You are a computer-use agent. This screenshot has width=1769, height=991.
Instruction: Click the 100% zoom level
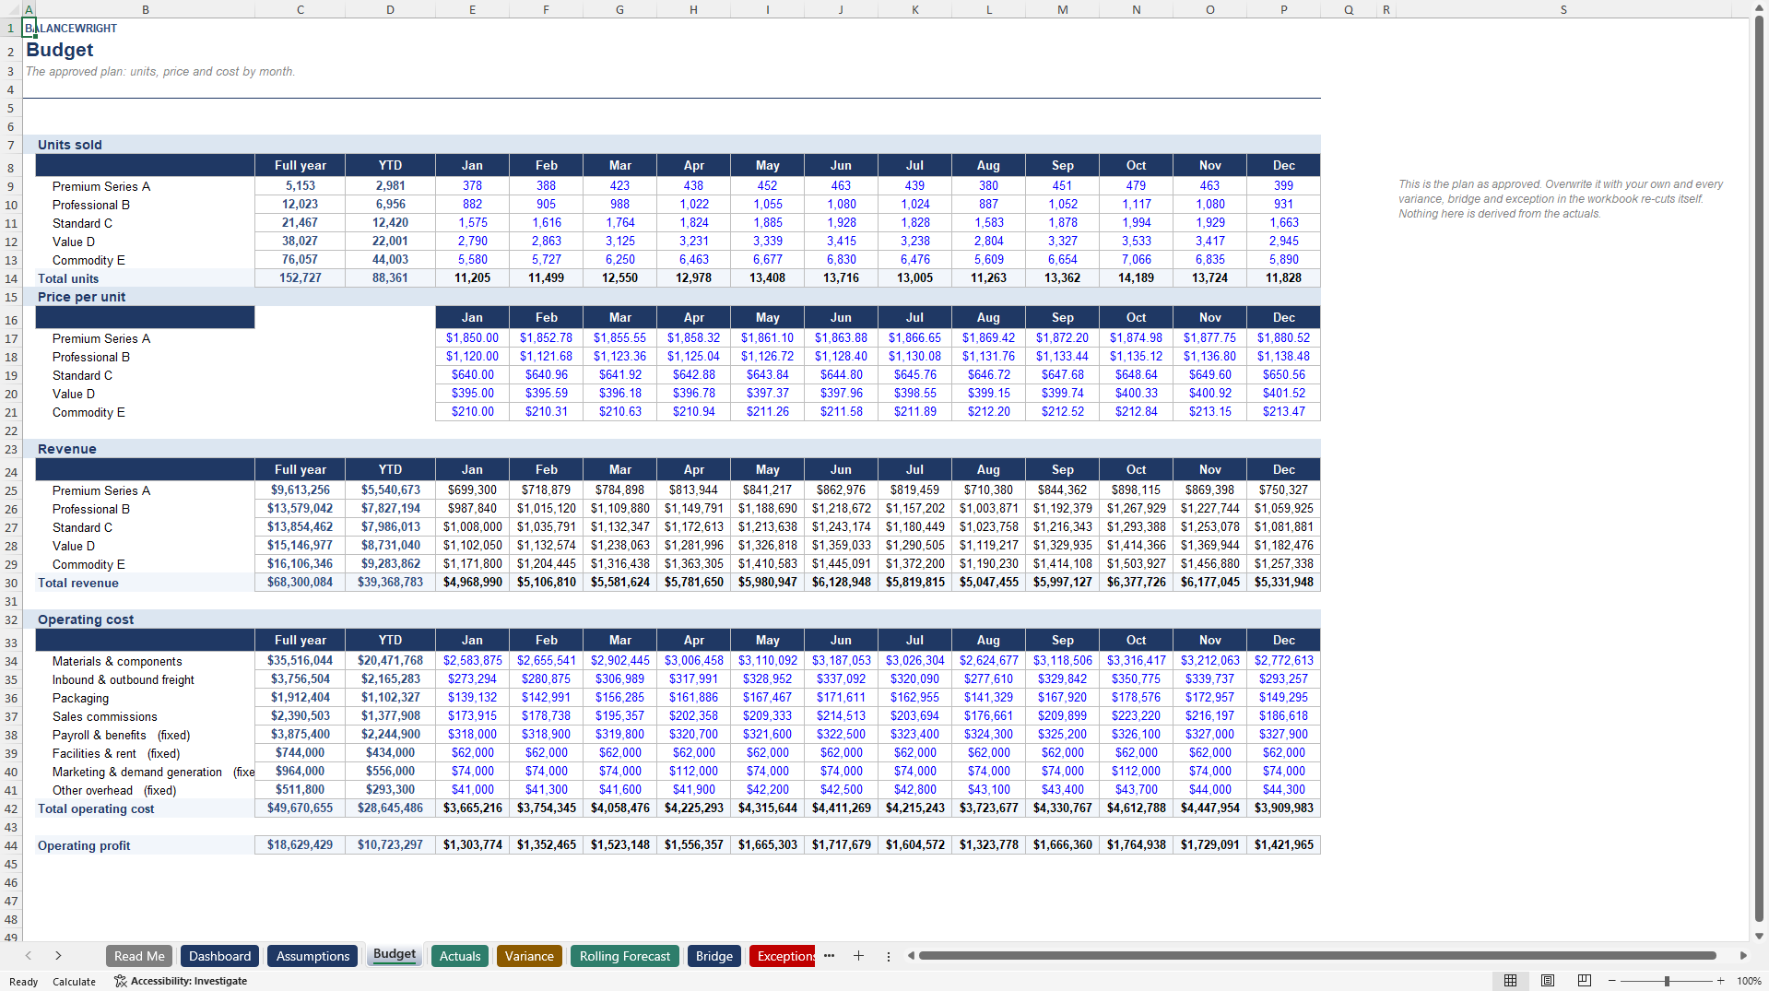click(1749, 981)
